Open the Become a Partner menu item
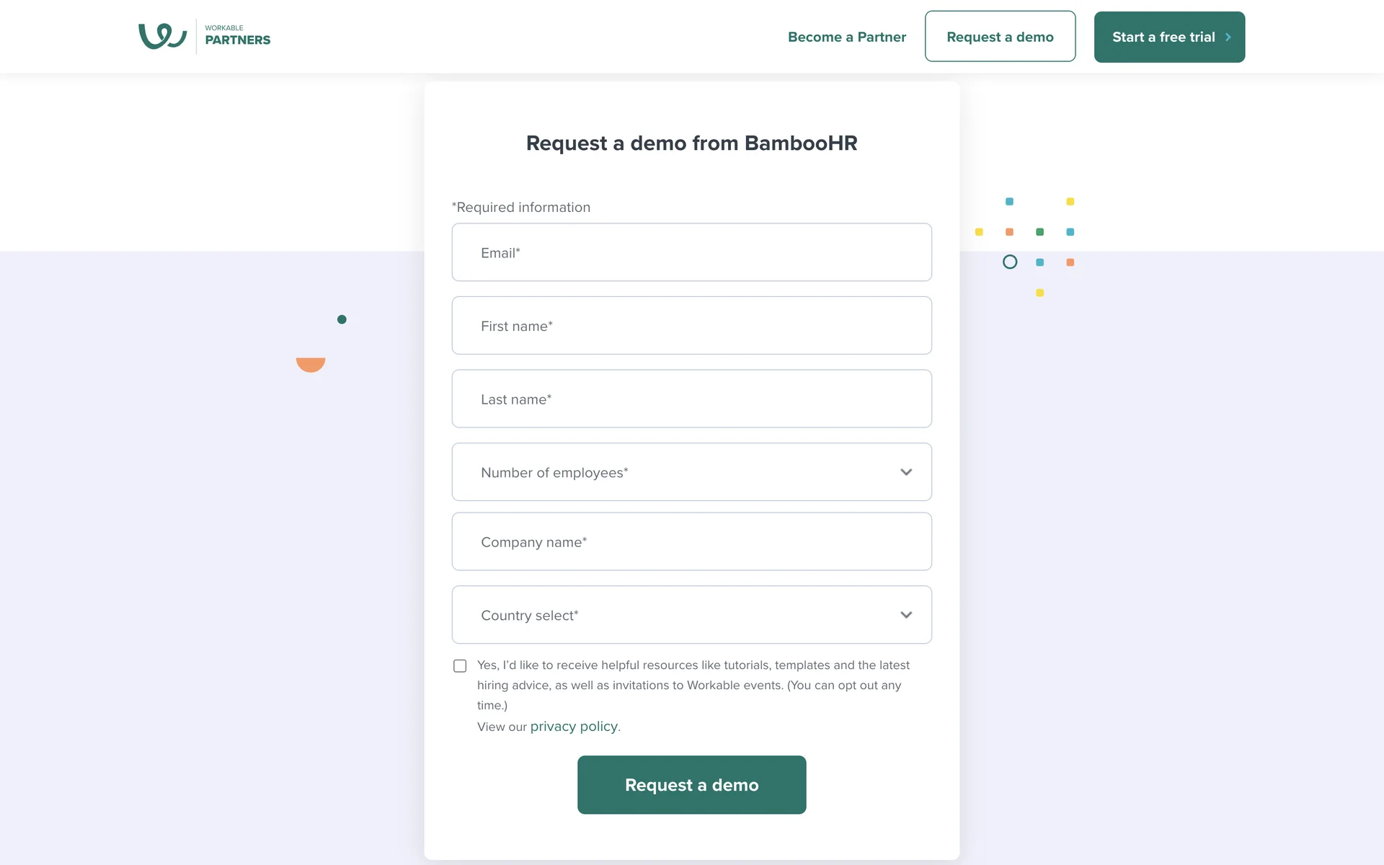 point(846,37)
